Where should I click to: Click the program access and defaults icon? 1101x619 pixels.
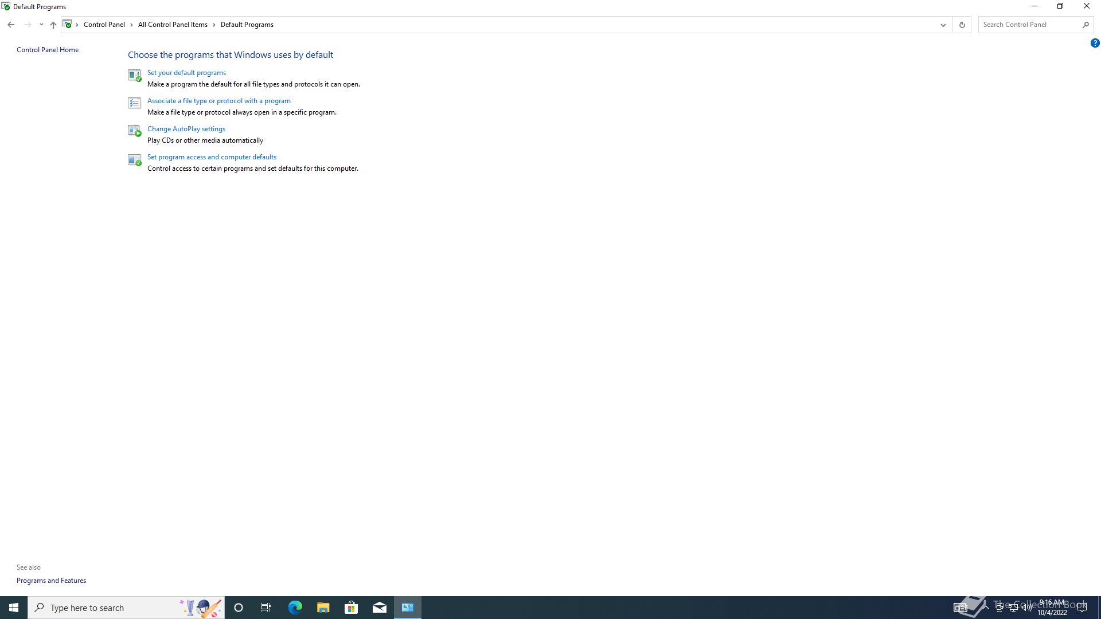coord(134,159)
